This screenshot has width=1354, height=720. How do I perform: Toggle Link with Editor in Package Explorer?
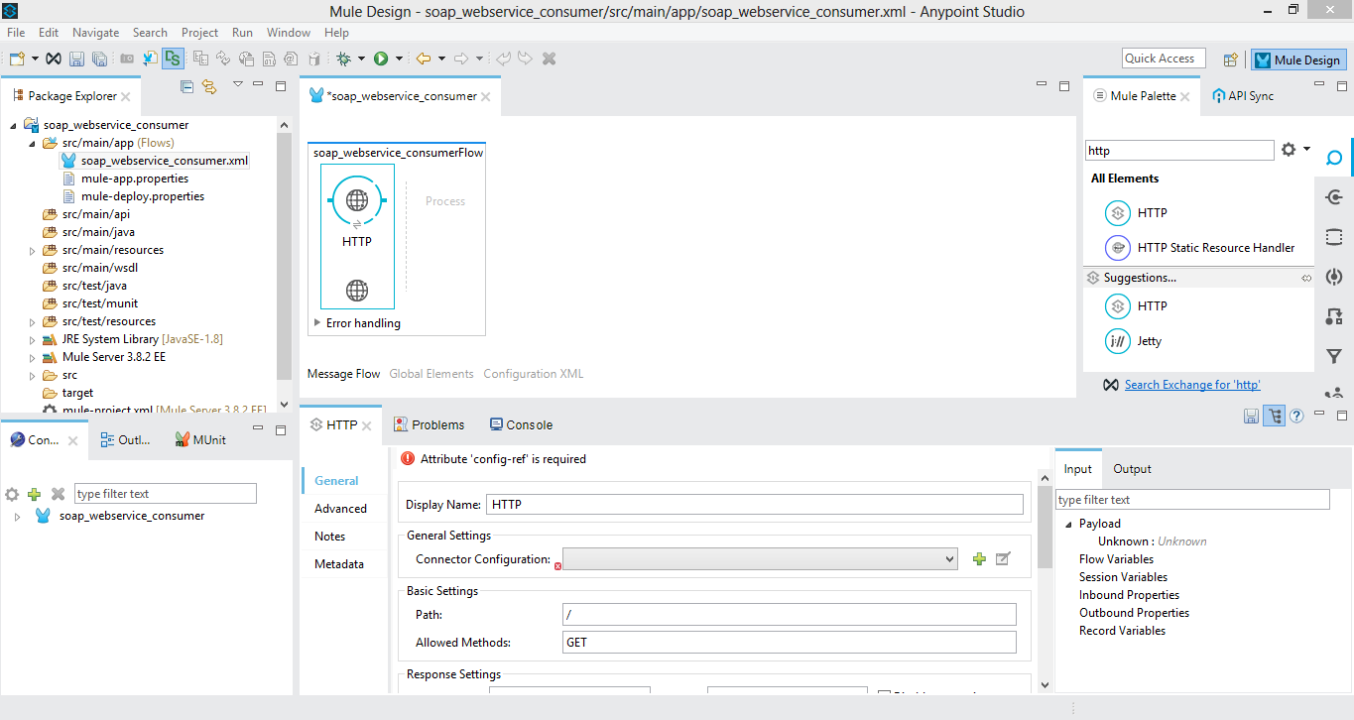click(x=209, y=87)
